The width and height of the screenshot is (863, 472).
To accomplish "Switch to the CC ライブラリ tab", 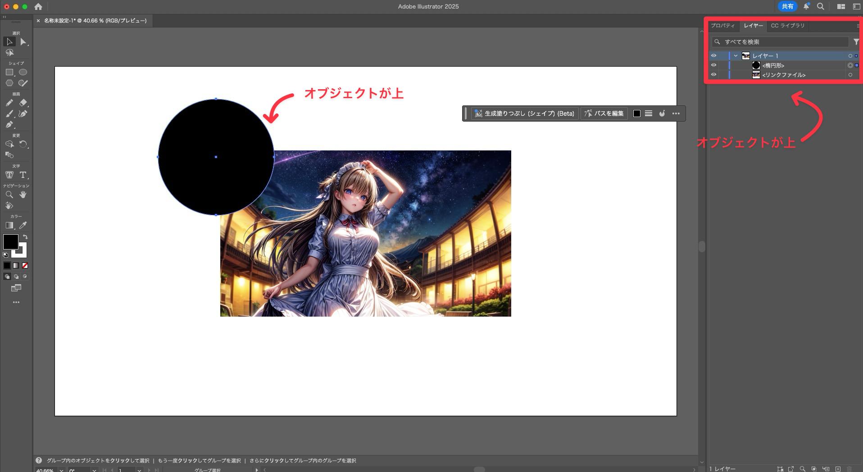I will coord(788,26).
